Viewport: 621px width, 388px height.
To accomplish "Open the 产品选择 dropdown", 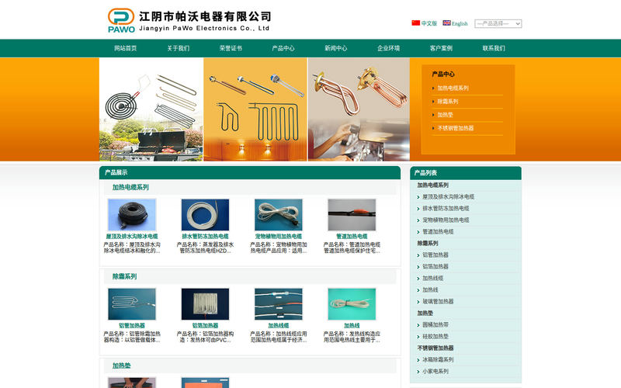I will (498, 24).
